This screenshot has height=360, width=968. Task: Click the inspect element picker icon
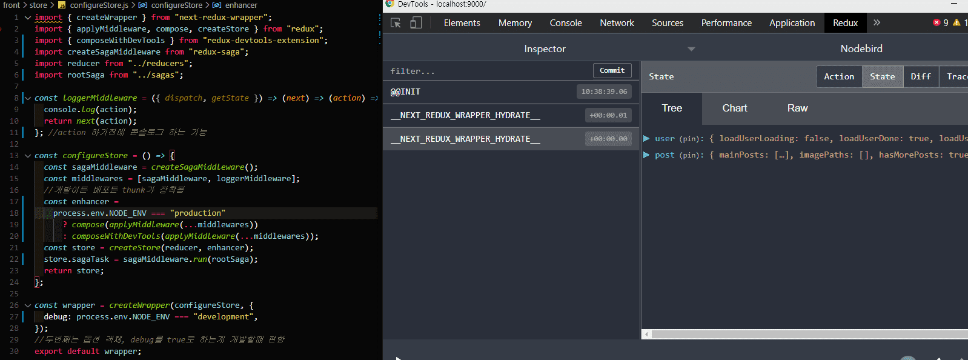coord(396,23)
